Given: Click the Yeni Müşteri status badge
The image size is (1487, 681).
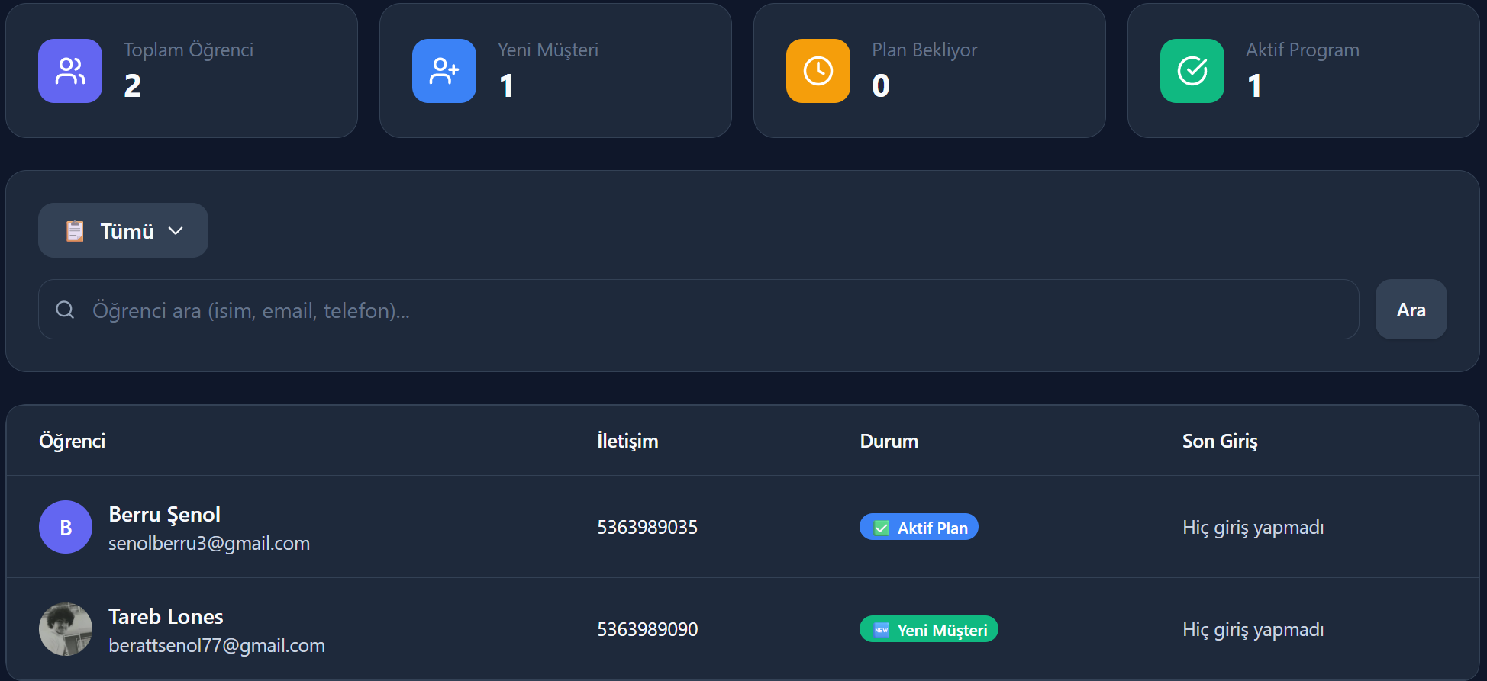Looking at the screenshot, I should point(928,629).
